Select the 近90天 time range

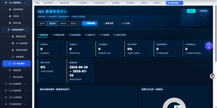click(x=63, y=24)
